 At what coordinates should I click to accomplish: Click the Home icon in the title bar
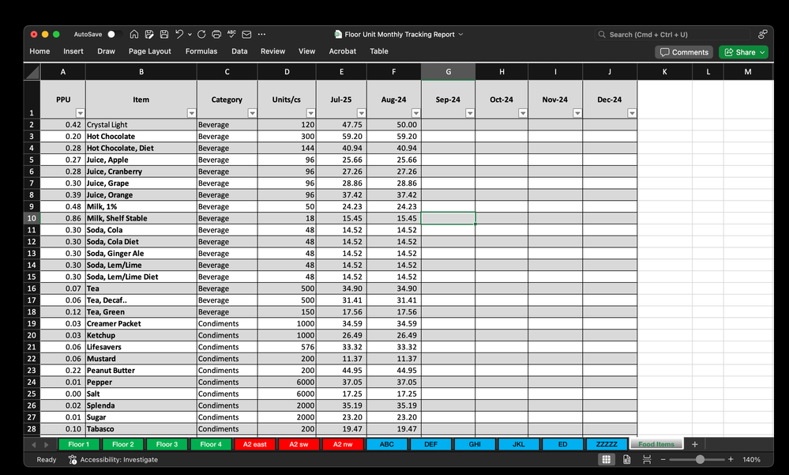[134, 34]
